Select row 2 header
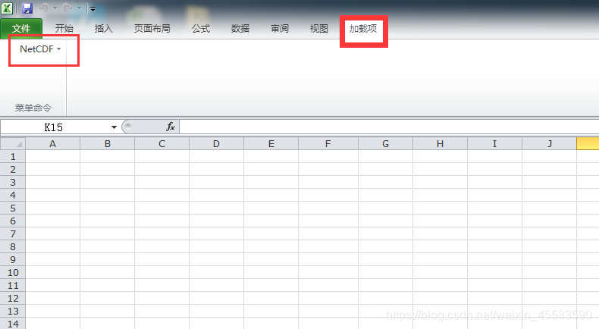 click(x=13, y=169)
